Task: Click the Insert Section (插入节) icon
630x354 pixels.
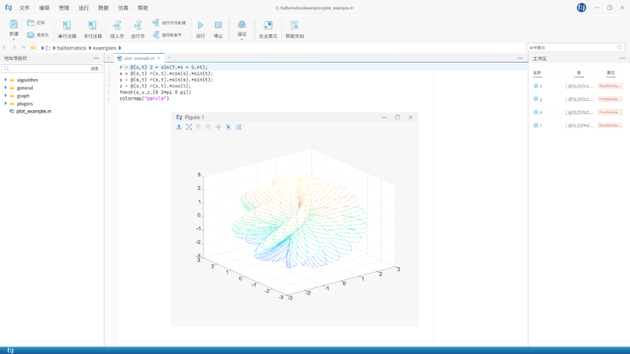Action: click(117, 25)
